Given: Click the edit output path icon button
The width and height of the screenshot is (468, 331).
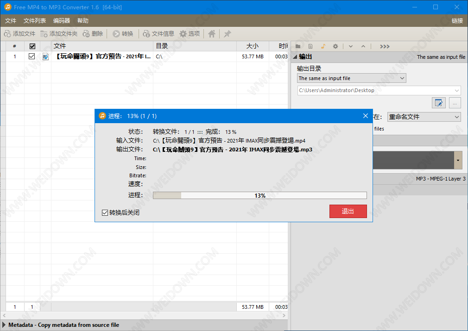Looking at the screenshot, I should tap(438, 103).
